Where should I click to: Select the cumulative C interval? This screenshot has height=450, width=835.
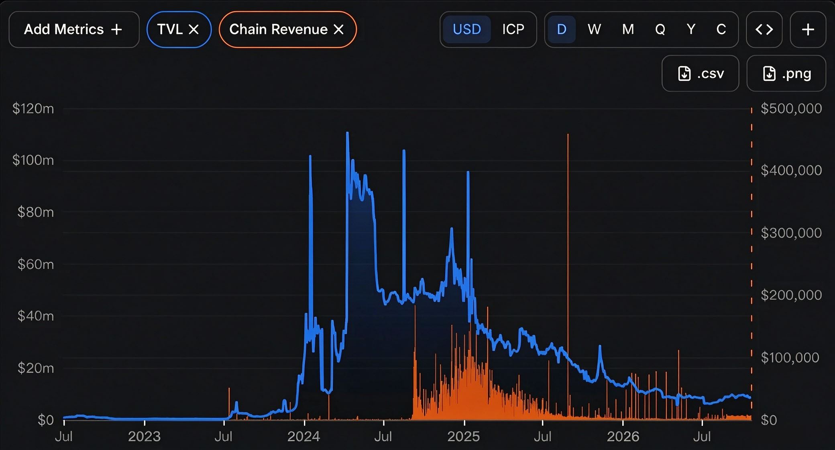click(x=721, y=29)
